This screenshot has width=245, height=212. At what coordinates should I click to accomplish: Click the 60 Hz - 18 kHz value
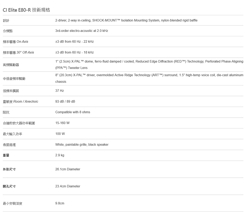pos(74,52)
